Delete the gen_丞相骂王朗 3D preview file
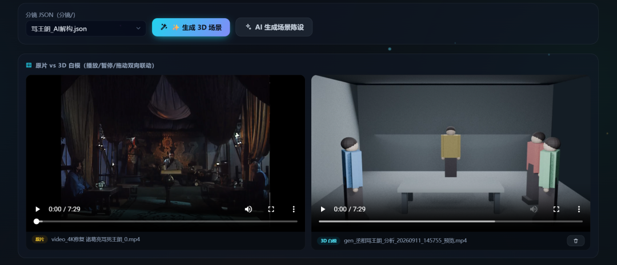The height and width of the screenshot is (265, 617). click(x=576, y=240)
